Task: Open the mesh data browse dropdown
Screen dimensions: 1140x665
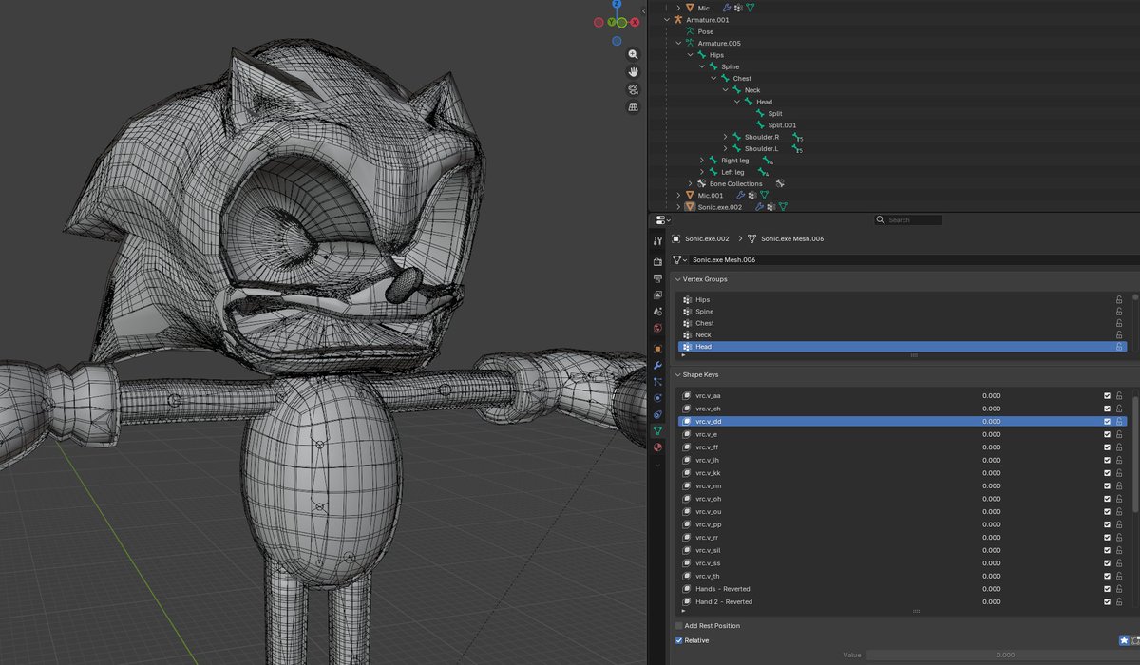Action: point(680,259)
